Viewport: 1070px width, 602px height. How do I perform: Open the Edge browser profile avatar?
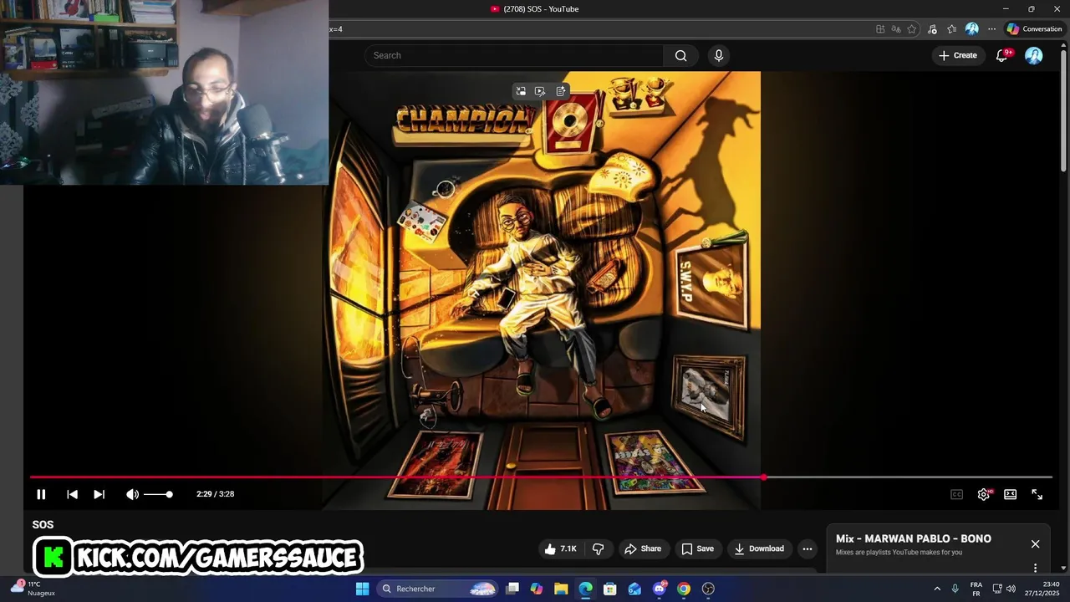tap(972, 28)
